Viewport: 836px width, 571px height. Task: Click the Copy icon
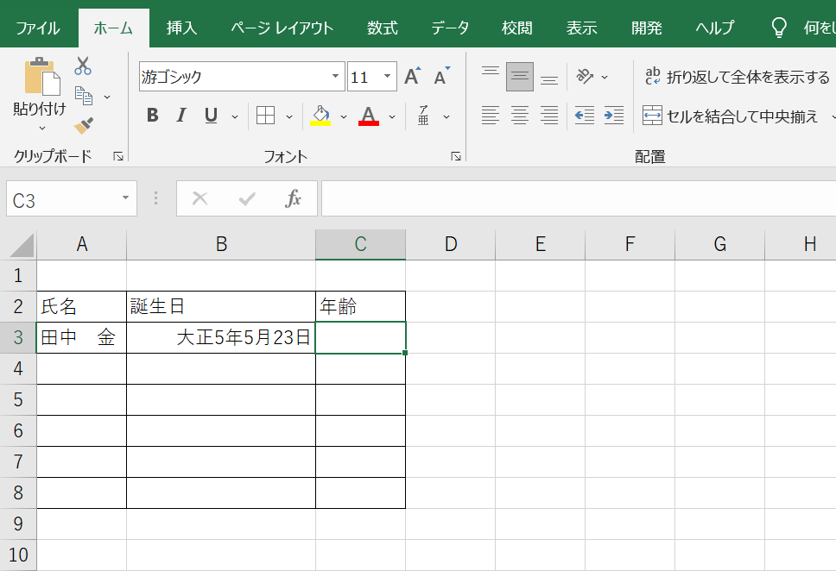pyautogui.click(x=84, y=96)
